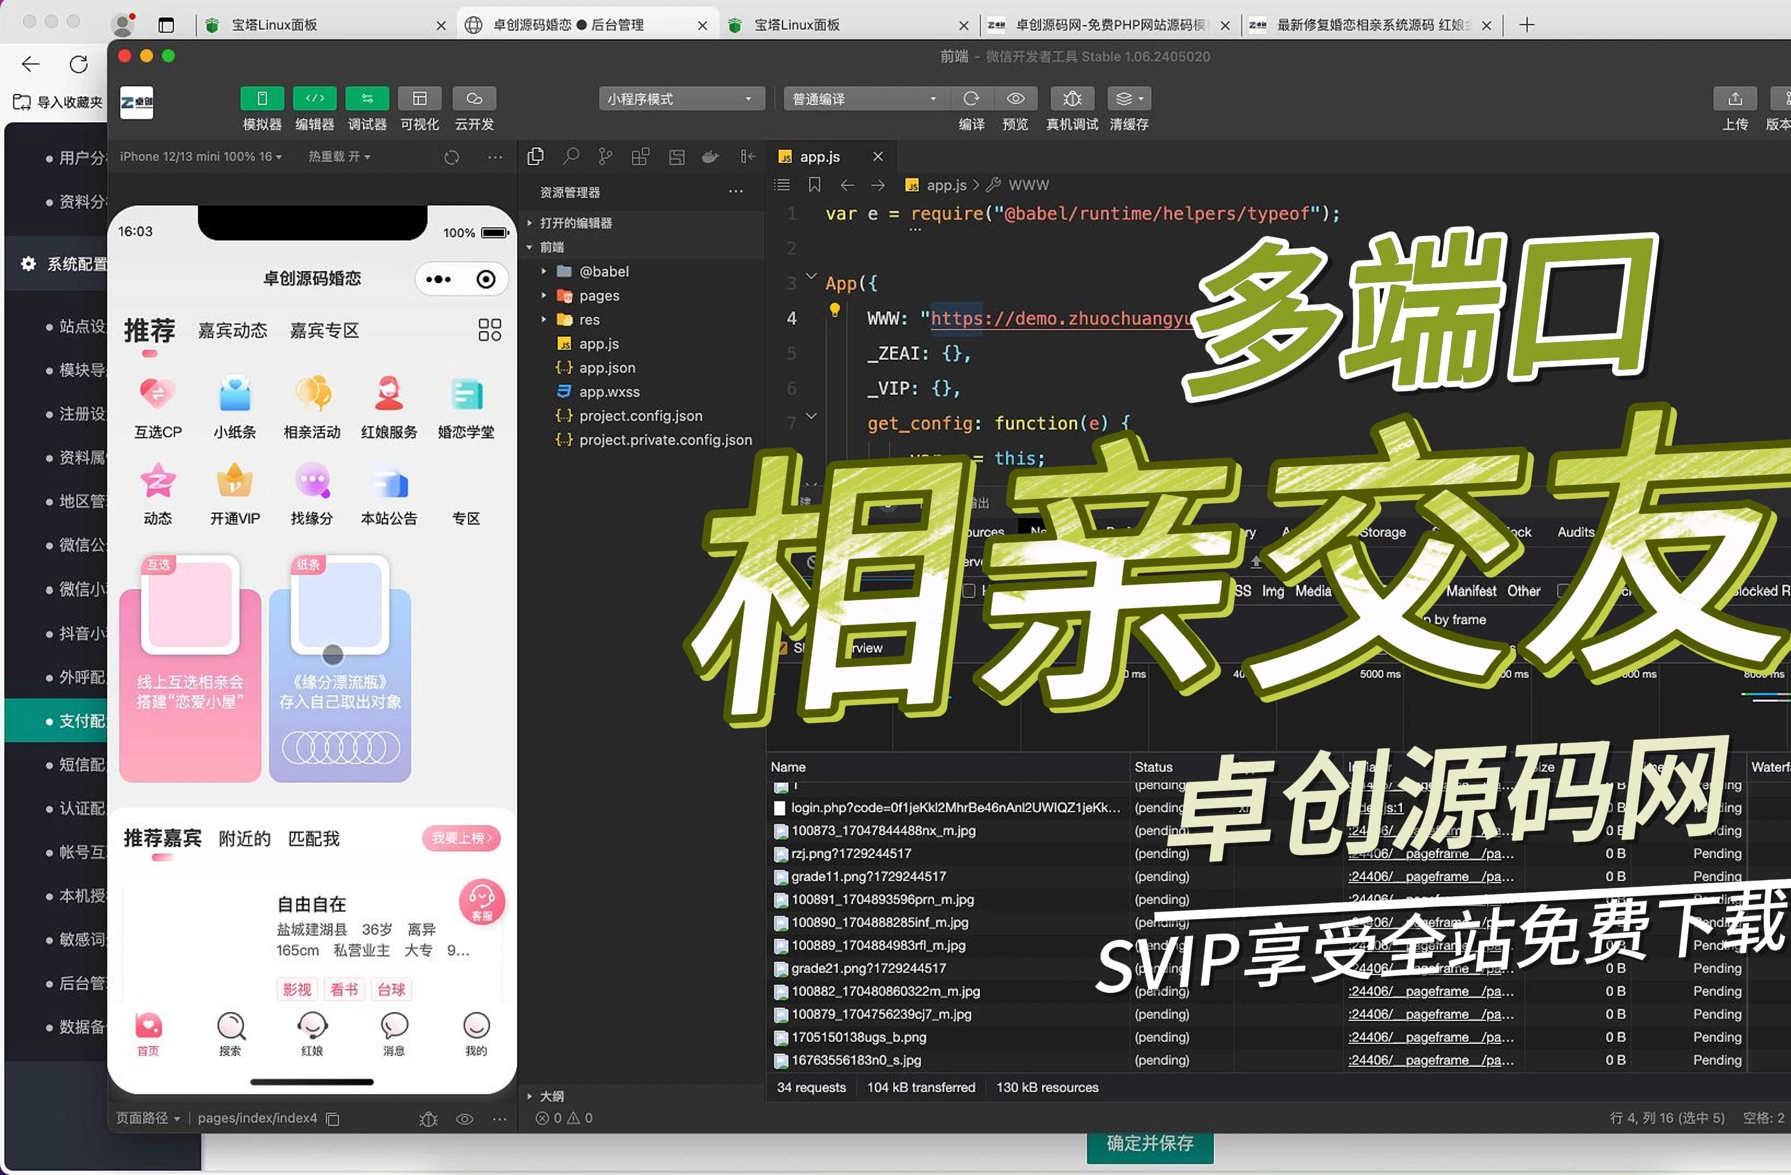
Task: Collapse the 前端 project root folder
Action: pos(552,247)
